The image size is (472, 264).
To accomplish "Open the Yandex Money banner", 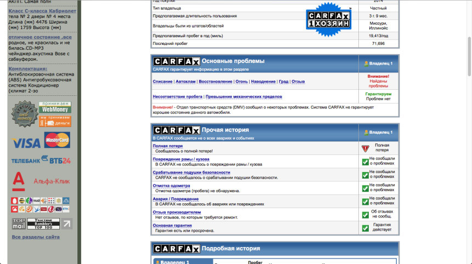I will pos(55,122).
